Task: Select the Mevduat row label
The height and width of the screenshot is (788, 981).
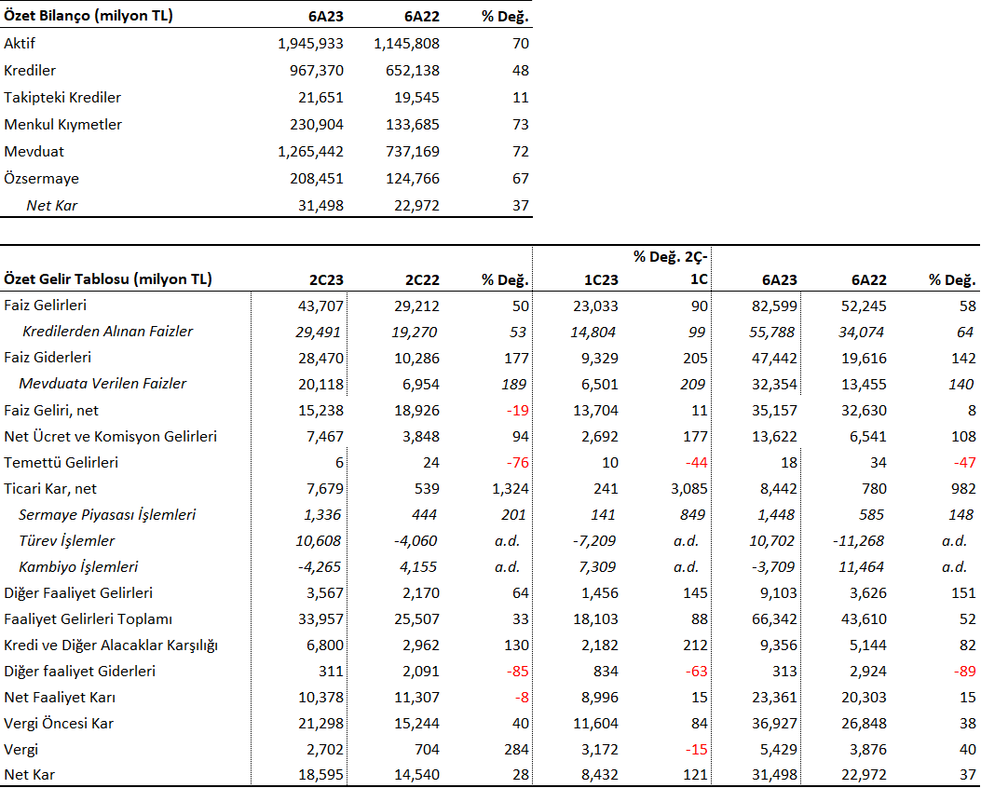Action: tap(34, 151)
